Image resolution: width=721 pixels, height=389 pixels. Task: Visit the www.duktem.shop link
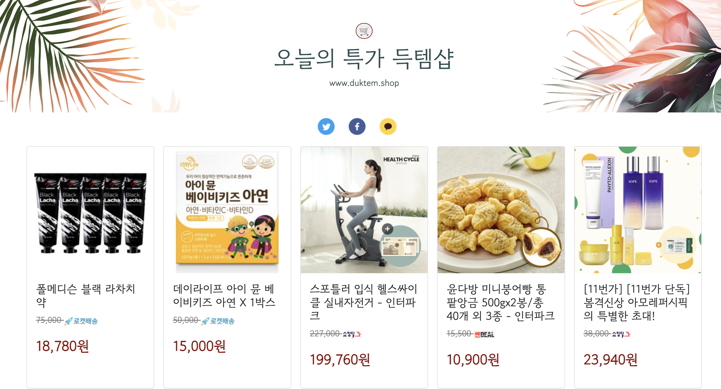point(364,83)
